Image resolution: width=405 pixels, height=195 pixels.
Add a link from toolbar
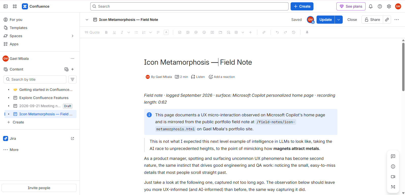[264, 32]
